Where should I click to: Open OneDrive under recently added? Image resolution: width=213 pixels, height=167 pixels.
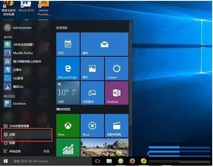click(27, 103)
